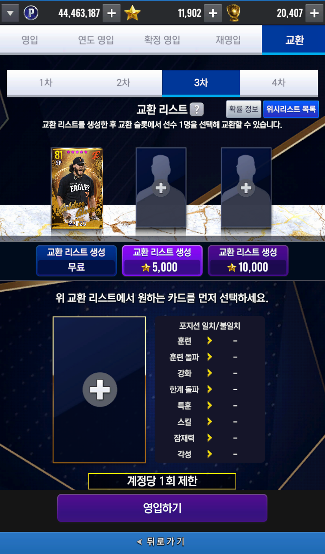Image resolution: width=325 pixels, height=554 pixels.
Task: Tap the large card slot plus icon
Action: click(x=100, y=390)
